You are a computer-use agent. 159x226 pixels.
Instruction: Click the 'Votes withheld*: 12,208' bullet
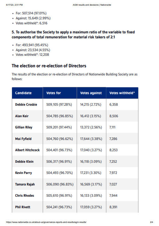click(x=32, y=55)
